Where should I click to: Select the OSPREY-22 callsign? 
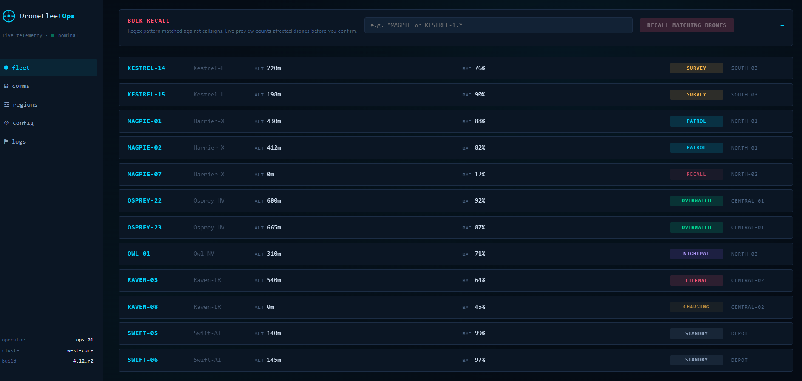coord(145,201)
